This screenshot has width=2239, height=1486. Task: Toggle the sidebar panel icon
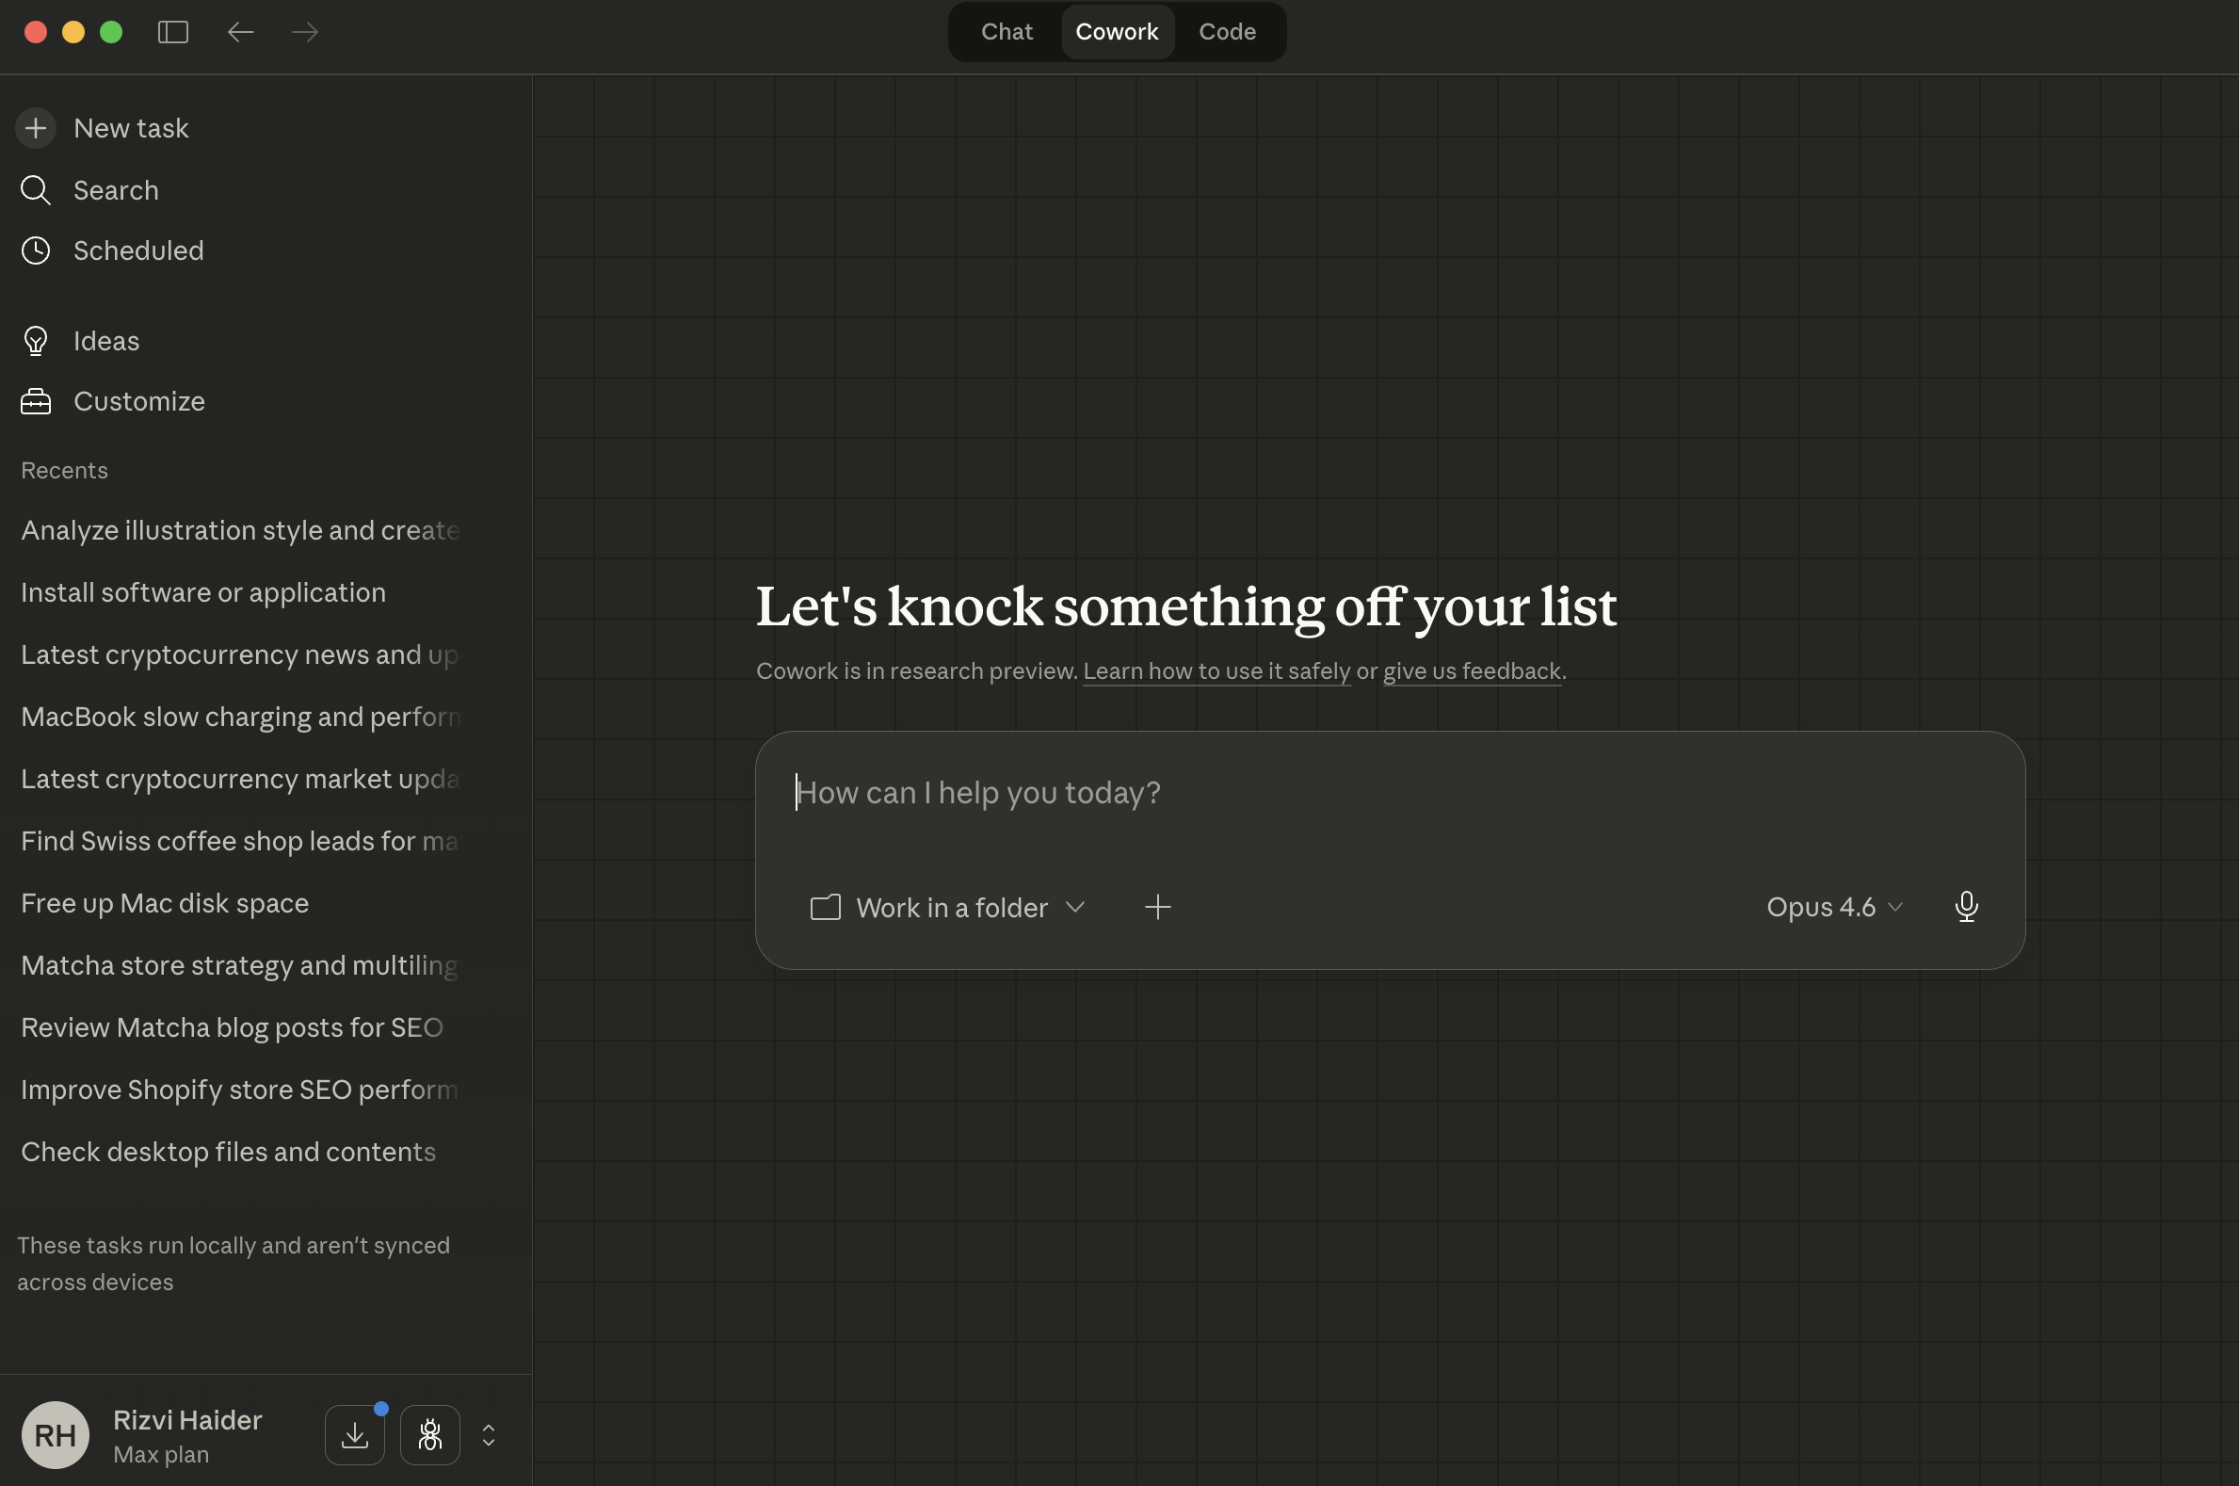pos(172,32)
